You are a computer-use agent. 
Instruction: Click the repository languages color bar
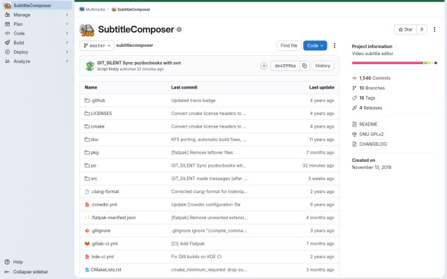(x=394, y=63)
